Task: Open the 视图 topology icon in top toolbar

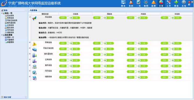Action: click(x=146, y=2)
